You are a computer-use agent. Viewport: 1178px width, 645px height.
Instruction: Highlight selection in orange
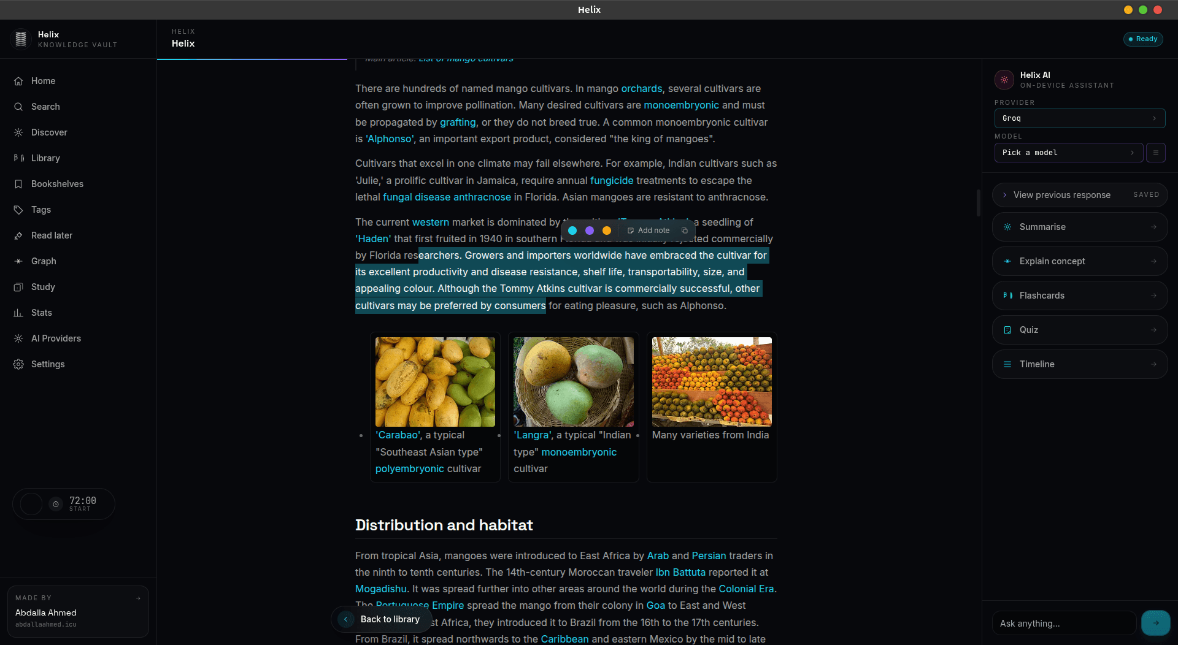coord(607,231)
